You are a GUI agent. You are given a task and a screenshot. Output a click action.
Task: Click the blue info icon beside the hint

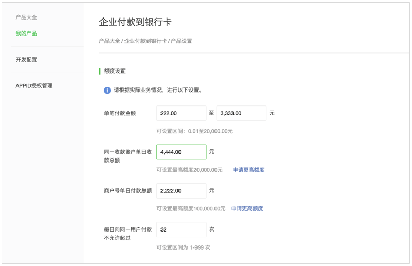(x=107, y=90)
